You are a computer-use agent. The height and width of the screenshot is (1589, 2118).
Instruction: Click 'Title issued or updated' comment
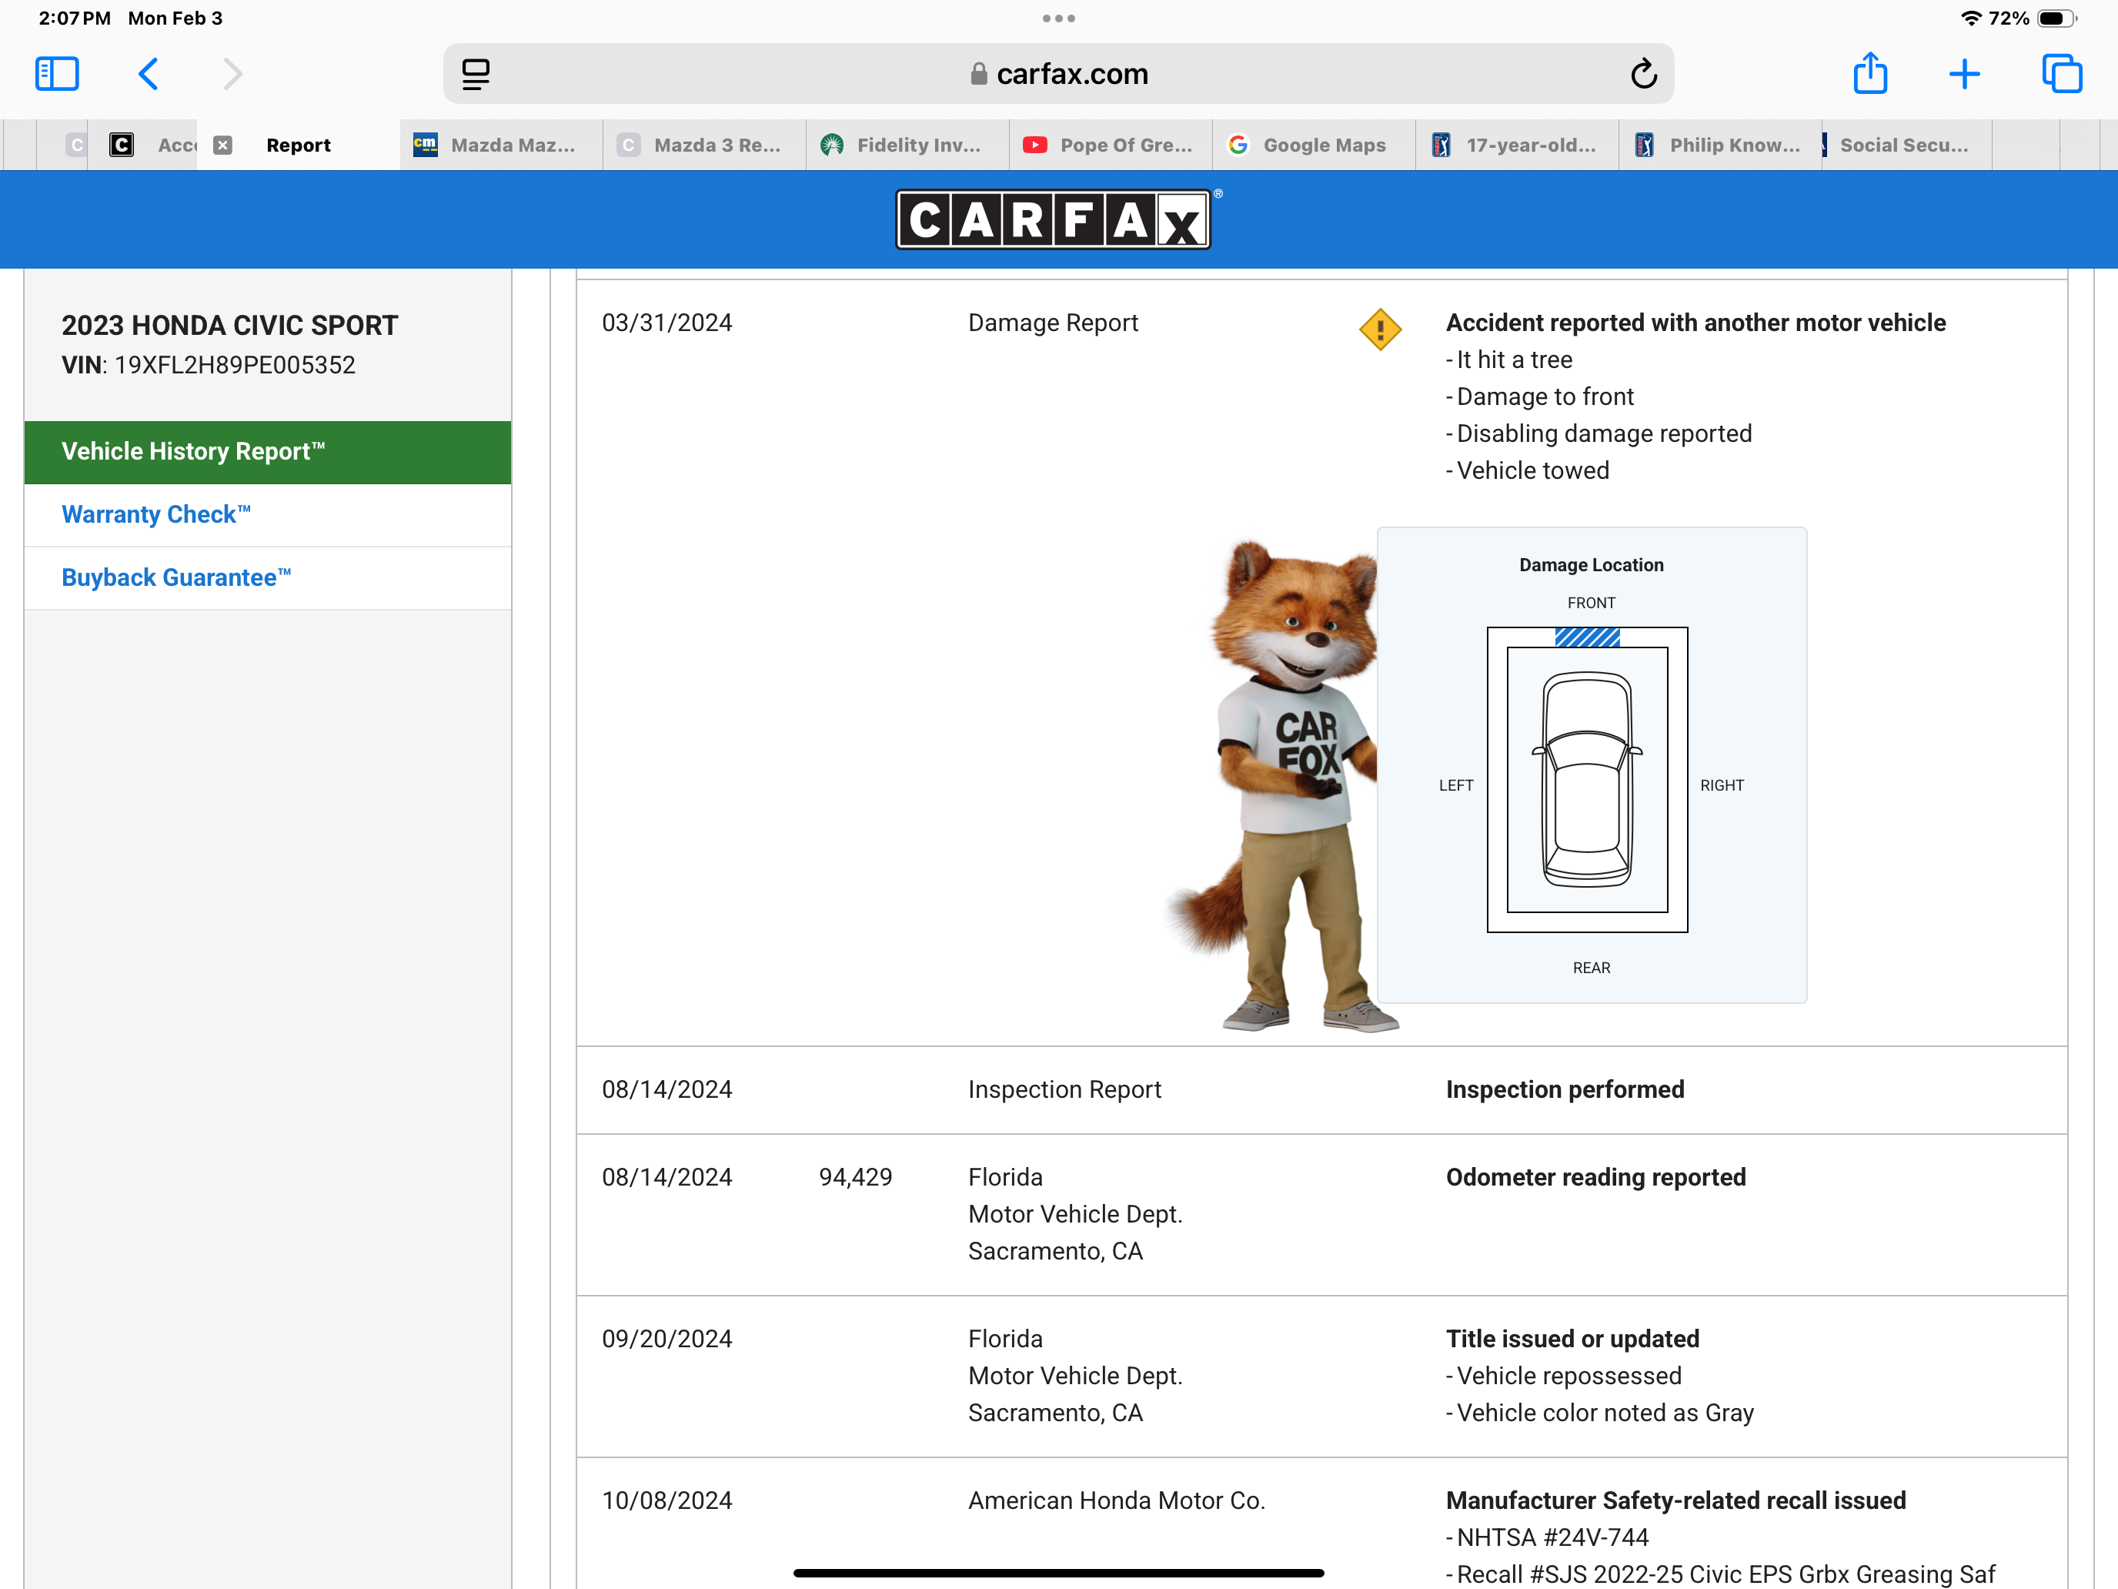[x=1572, y=1339]
